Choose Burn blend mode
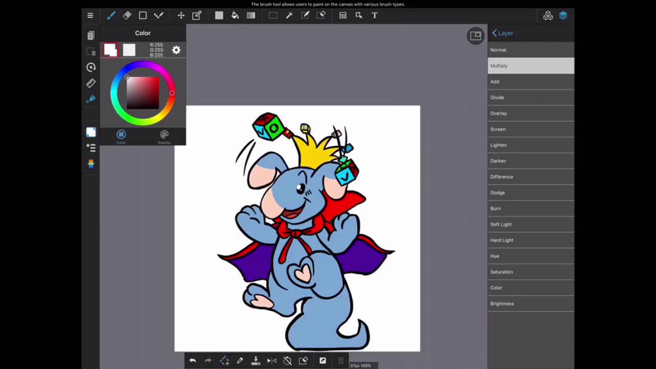This screenshot has height=369, width=656. (x=531, y=209)
